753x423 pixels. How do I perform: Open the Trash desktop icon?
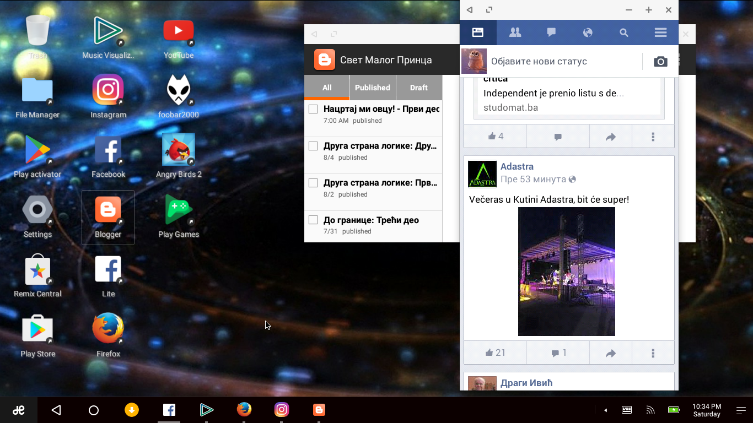(x=37, y=36)
